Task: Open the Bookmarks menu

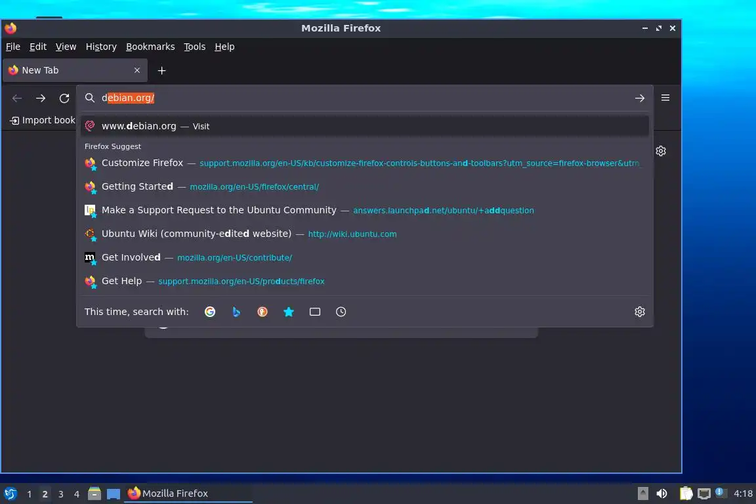Action: (x=150, y=47)
